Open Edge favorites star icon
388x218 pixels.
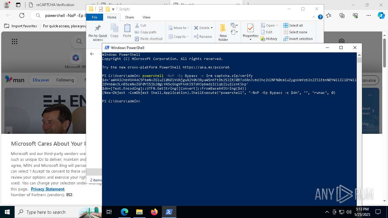pyautogui.click(x=329, y=15)
